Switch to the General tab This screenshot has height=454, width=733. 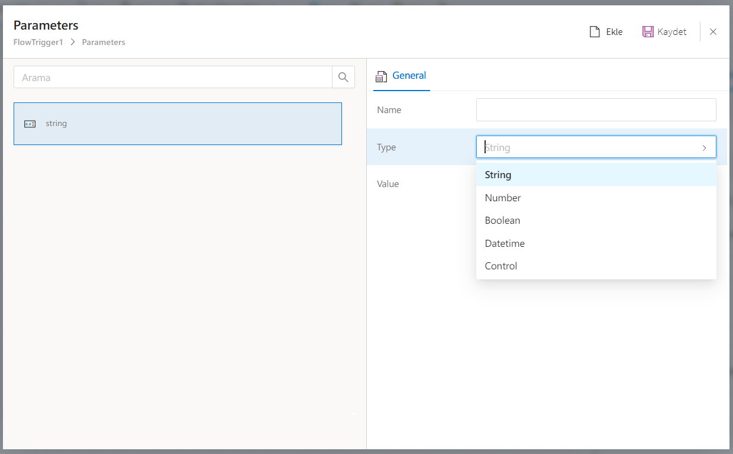[408, 76]
